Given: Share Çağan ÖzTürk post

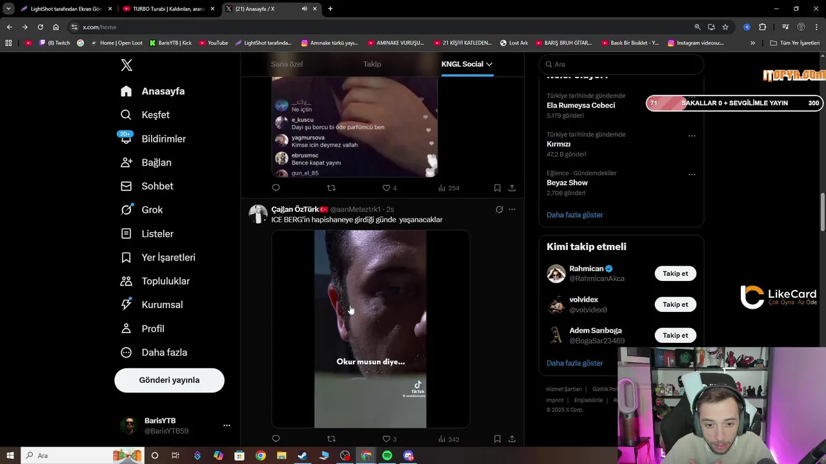Looking at the screenshot, I should pyautogui.click(x=512, y=439).
